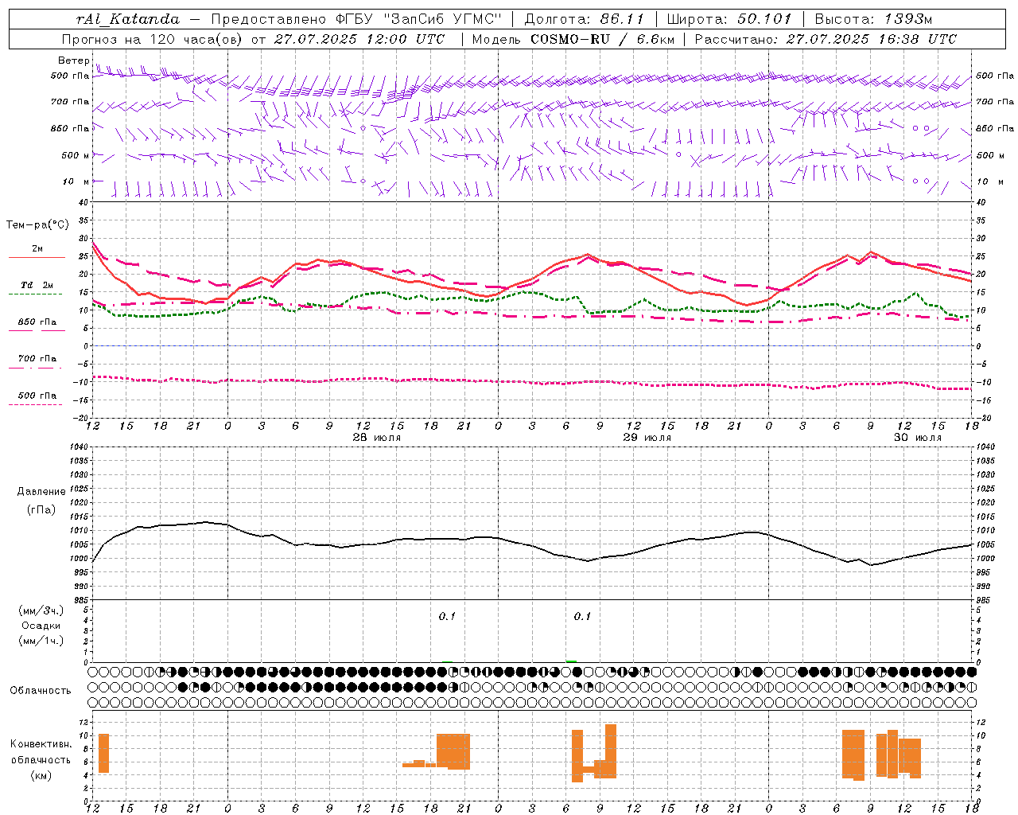The width and height of the screenshot is (1018, 815).
Task: Click the 0.1 precipitation value on 29 июля
Action: pyautogui.click(x=583, y=616)
